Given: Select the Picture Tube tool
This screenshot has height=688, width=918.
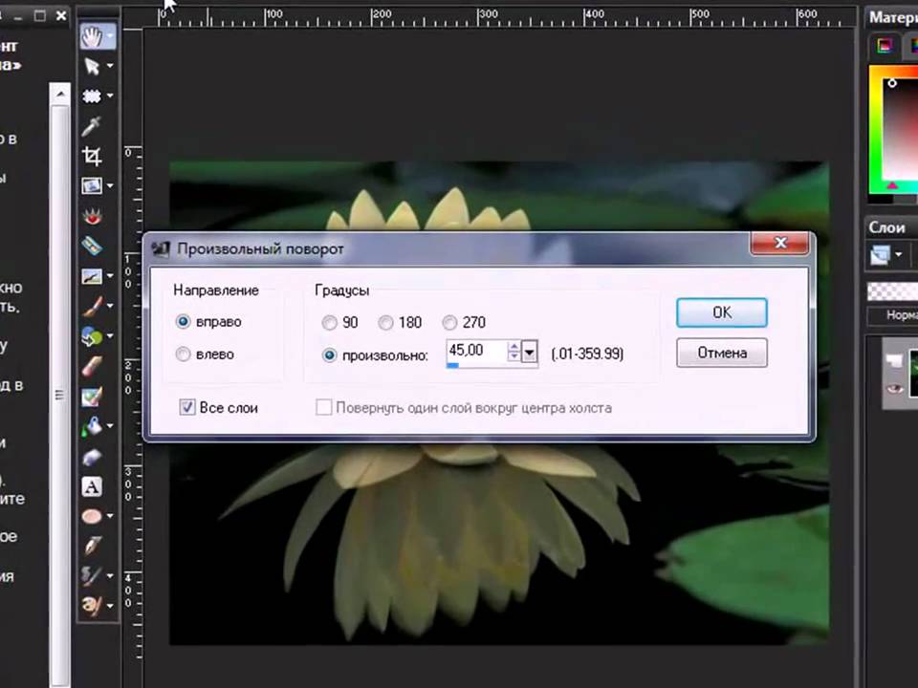Looking at the screenshot, I should click(x=92, y=457).
